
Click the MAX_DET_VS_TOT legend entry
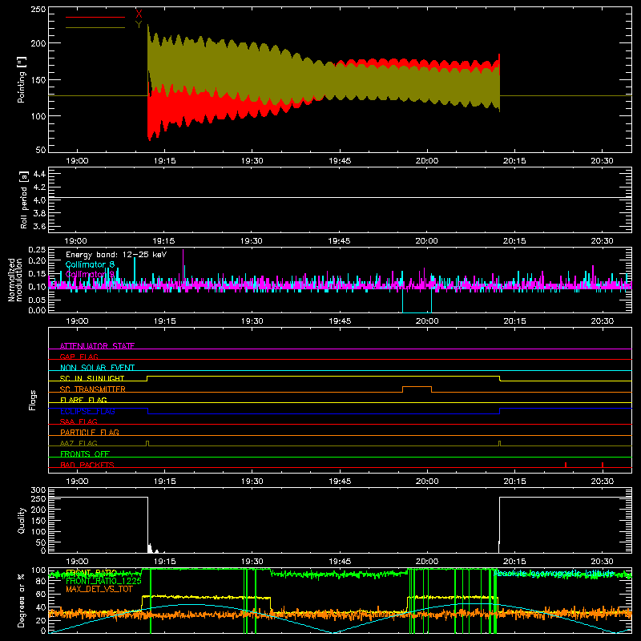pyautogui.click(x=99, y=589)
